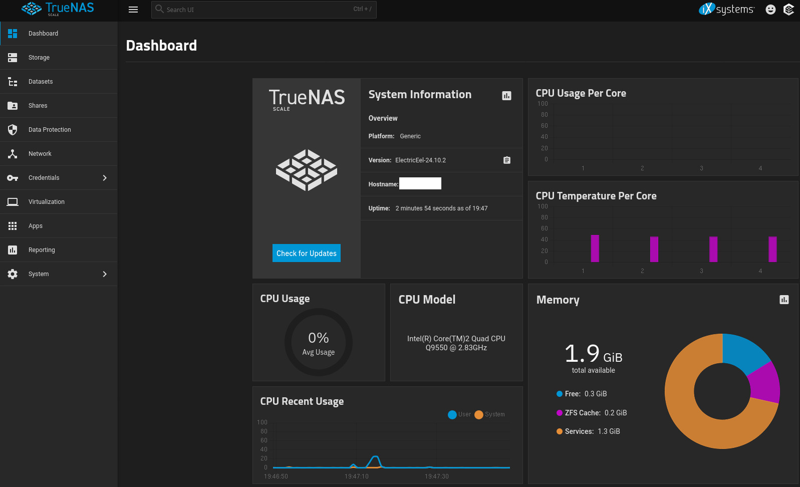Click the ZFS Cache magenta dot
Image resolution: width=800 pixels, height=487 pixels.
(x=560, y=413)
